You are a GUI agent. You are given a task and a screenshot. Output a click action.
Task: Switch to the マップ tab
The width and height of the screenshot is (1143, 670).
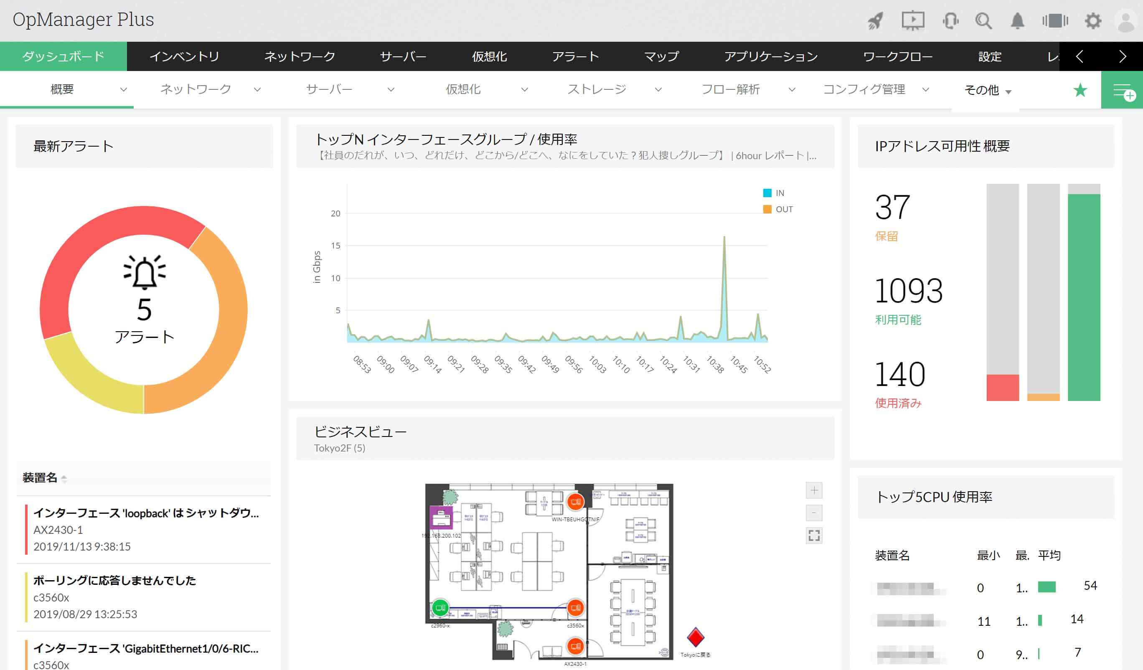pos(661,56)
